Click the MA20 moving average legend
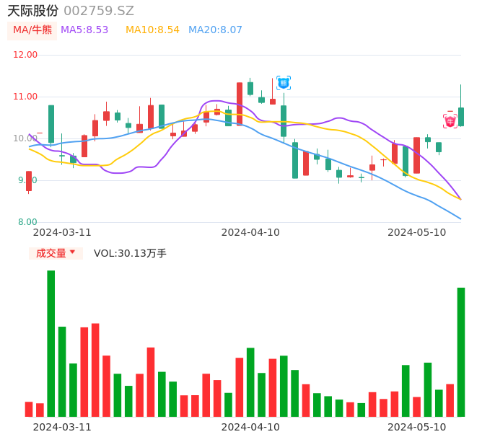Image resolution: width=495 pixels, height=437 pixels. point(215,30)
